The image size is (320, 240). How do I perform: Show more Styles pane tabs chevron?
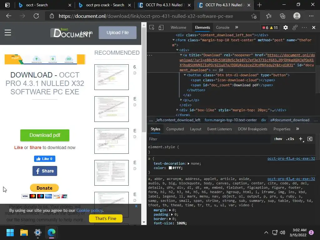297,129
